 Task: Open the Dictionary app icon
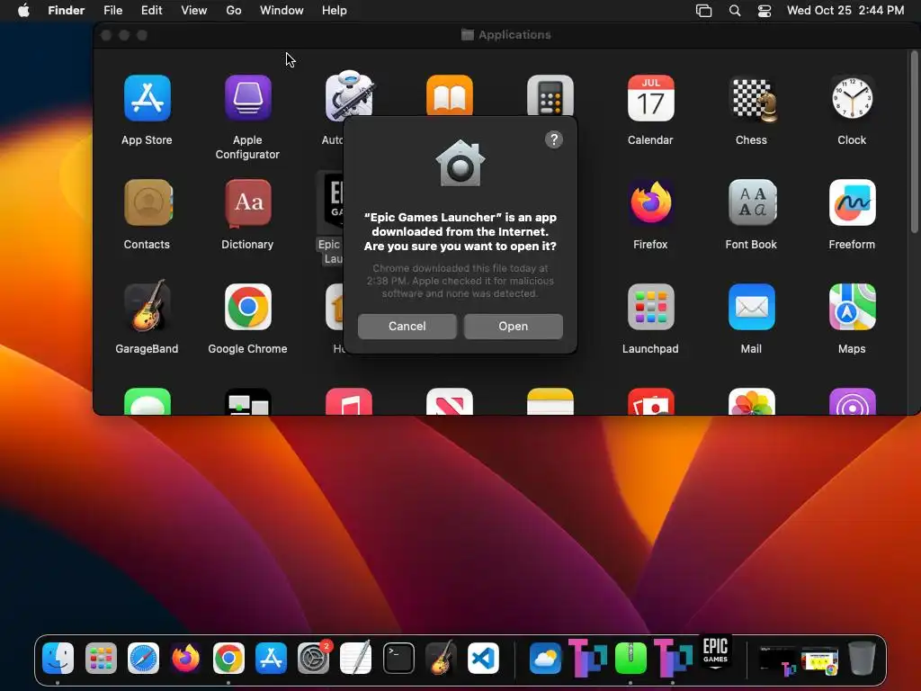[x=248, y=202]
